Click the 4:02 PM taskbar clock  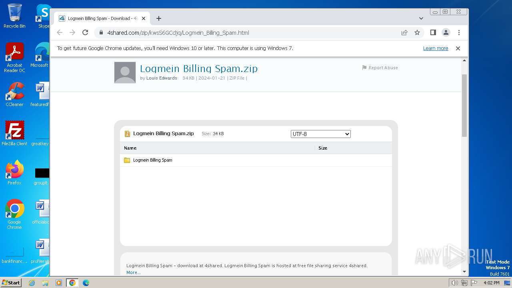pyautogui.click(x=491, y=283)
